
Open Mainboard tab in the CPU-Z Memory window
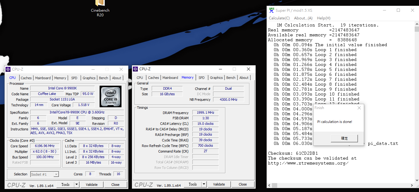[170, 78]
